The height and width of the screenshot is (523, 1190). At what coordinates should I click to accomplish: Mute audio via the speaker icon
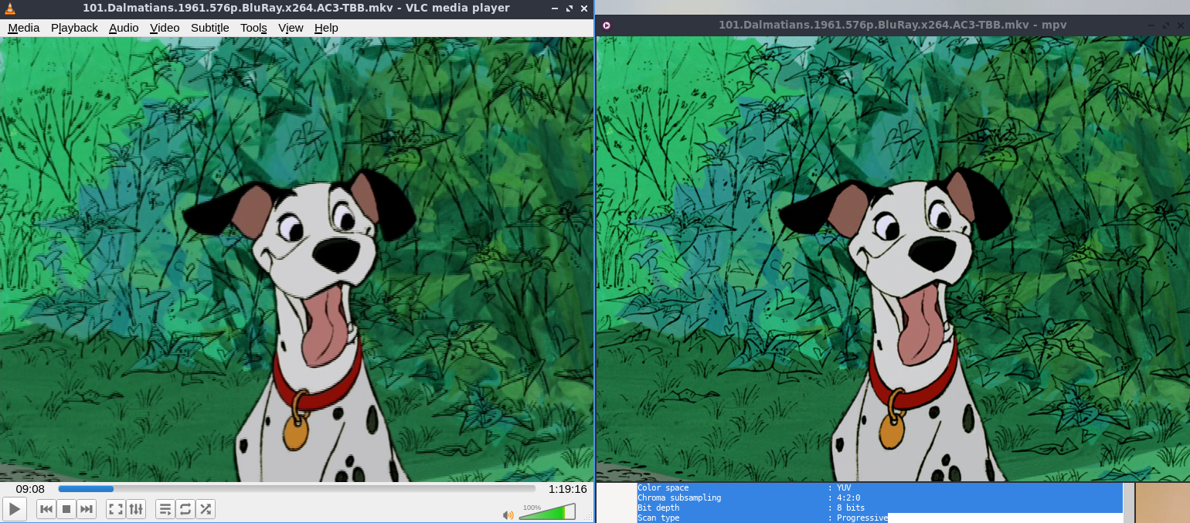(x=508, y=515)
